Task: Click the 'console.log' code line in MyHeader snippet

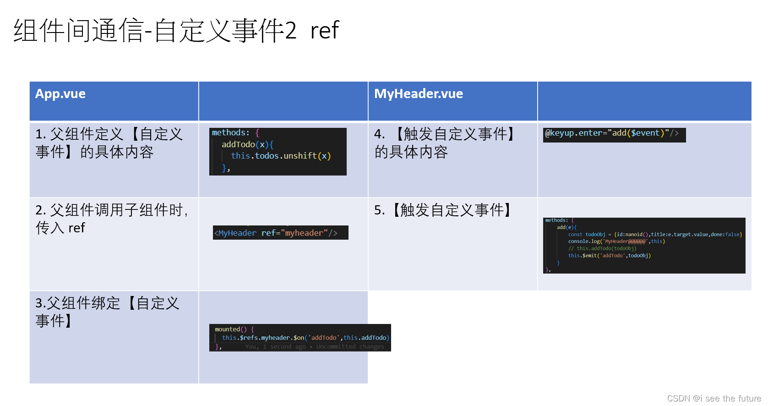Action: 616,241
